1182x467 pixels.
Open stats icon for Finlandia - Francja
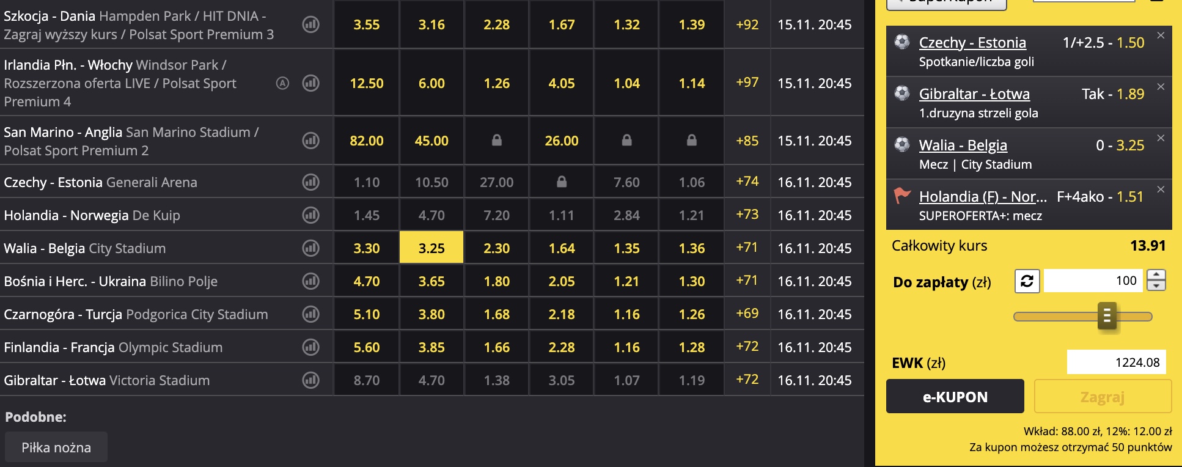point(311,347)
